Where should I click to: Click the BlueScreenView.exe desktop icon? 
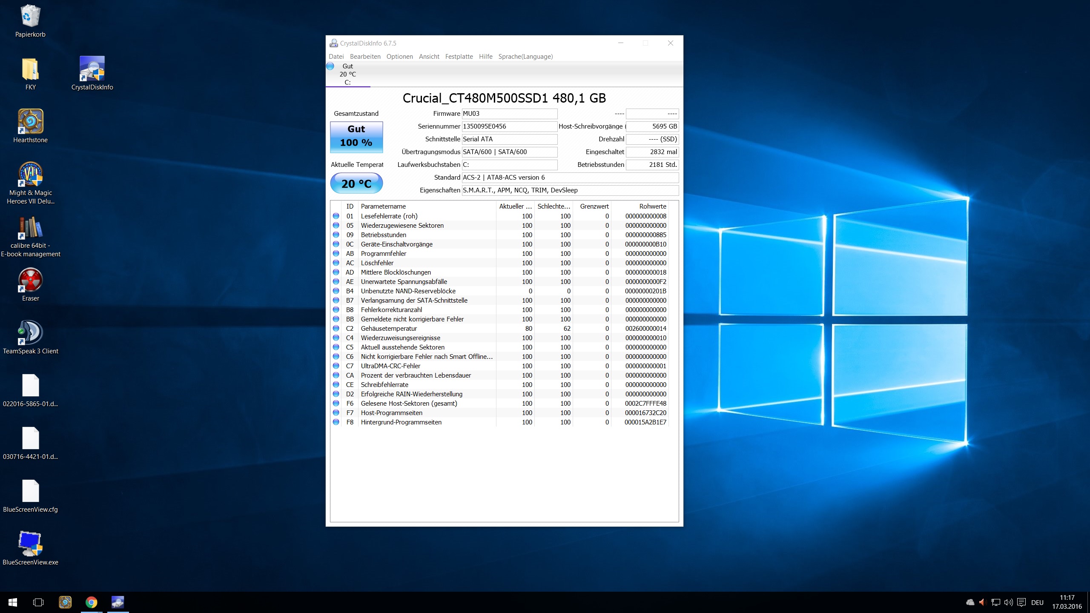[30, 544]
